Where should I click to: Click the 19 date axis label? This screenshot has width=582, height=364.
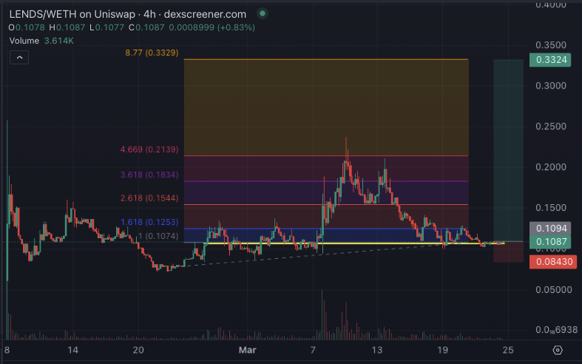click(442, 350)
